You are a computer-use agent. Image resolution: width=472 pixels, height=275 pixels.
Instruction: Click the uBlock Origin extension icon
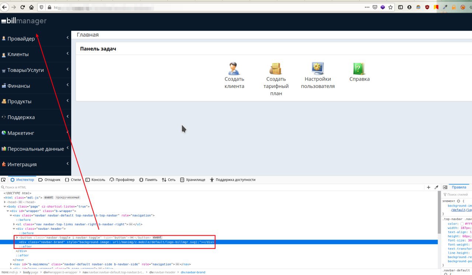[427, 7]
